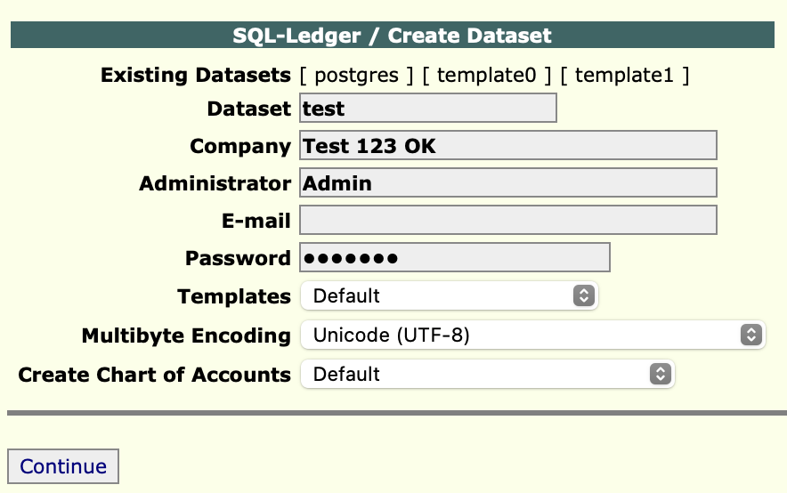Expand the Multibyte Encoding dropdown
This screenshot has height=493, width=787.
[532, 335]
